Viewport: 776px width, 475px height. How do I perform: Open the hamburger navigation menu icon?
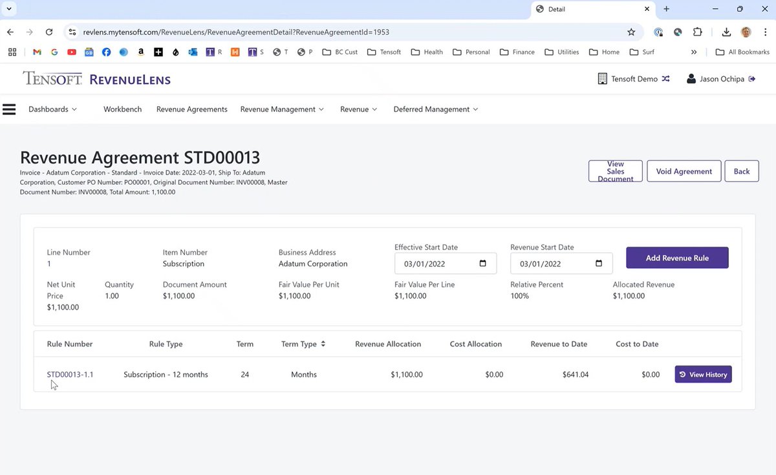9,109
